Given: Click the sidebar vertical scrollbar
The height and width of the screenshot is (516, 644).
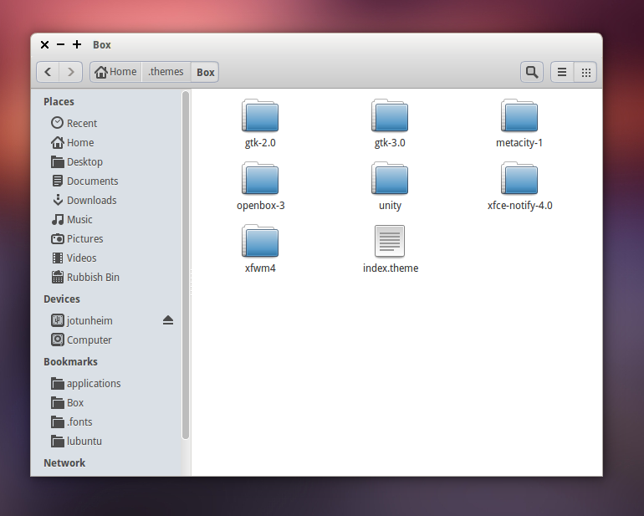Looking at the screenshot, I should (x=185, y=265).
